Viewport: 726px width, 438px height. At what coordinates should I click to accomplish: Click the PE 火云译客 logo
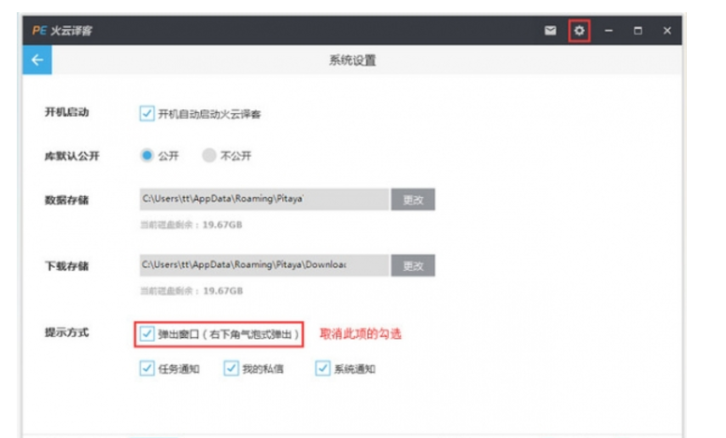64,31
